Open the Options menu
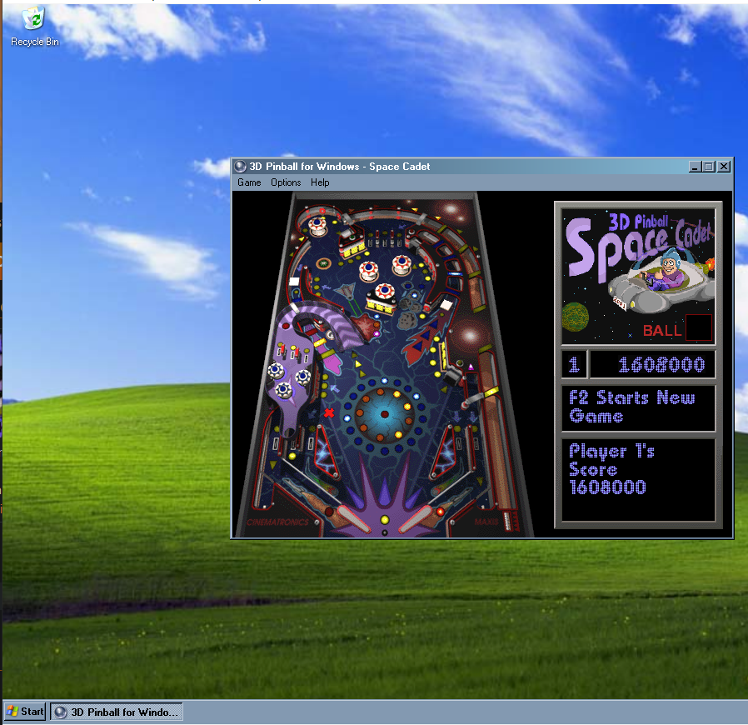Viewport: 748px width, 725px height. [x=286, y=182]
